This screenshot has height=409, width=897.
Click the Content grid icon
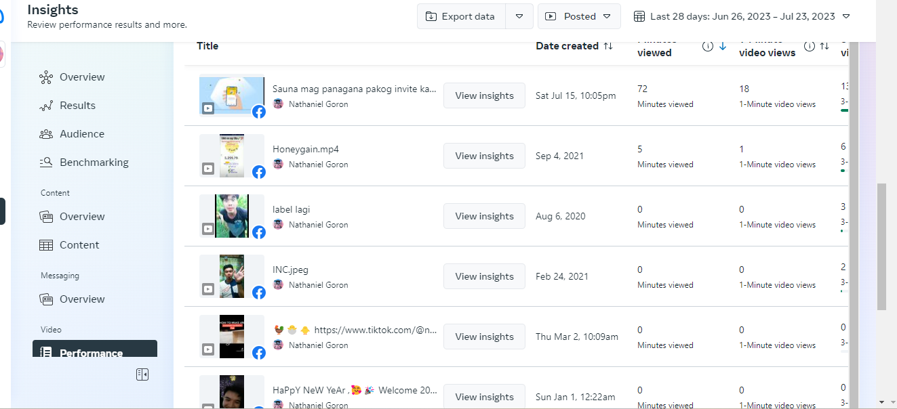tap(46, 245)
